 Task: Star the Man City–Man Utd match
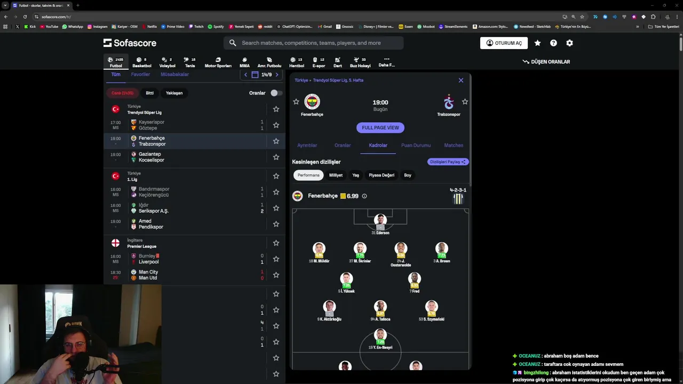(276, 275)
